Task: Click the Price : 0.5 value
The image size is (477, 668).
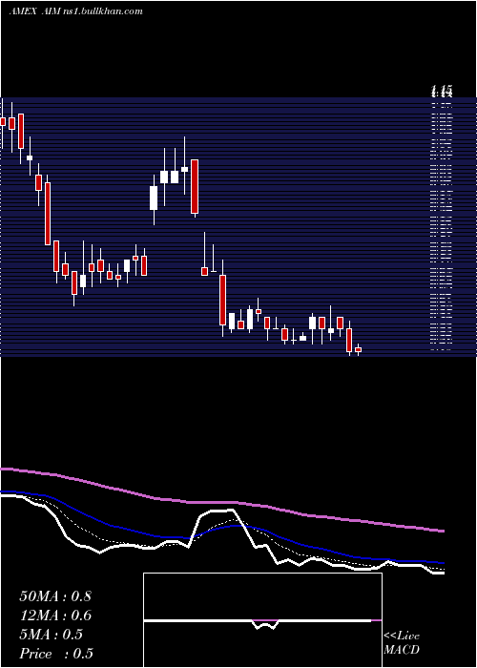Action: (56, 654)
